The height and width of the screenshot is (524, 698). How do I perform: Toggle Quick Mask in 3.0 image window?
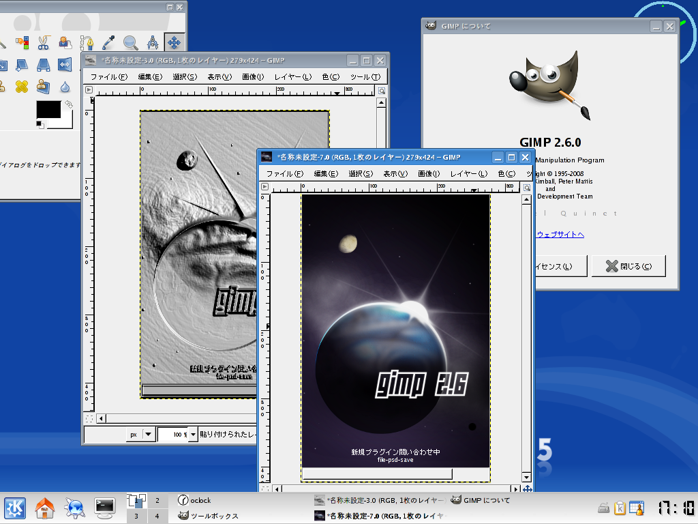click(89, 419)
